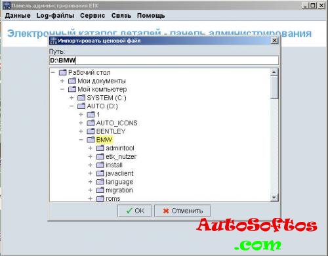Expand the language folder node
Image resolution: width=328 pixels, height=256 pixels.
[90, 182]
